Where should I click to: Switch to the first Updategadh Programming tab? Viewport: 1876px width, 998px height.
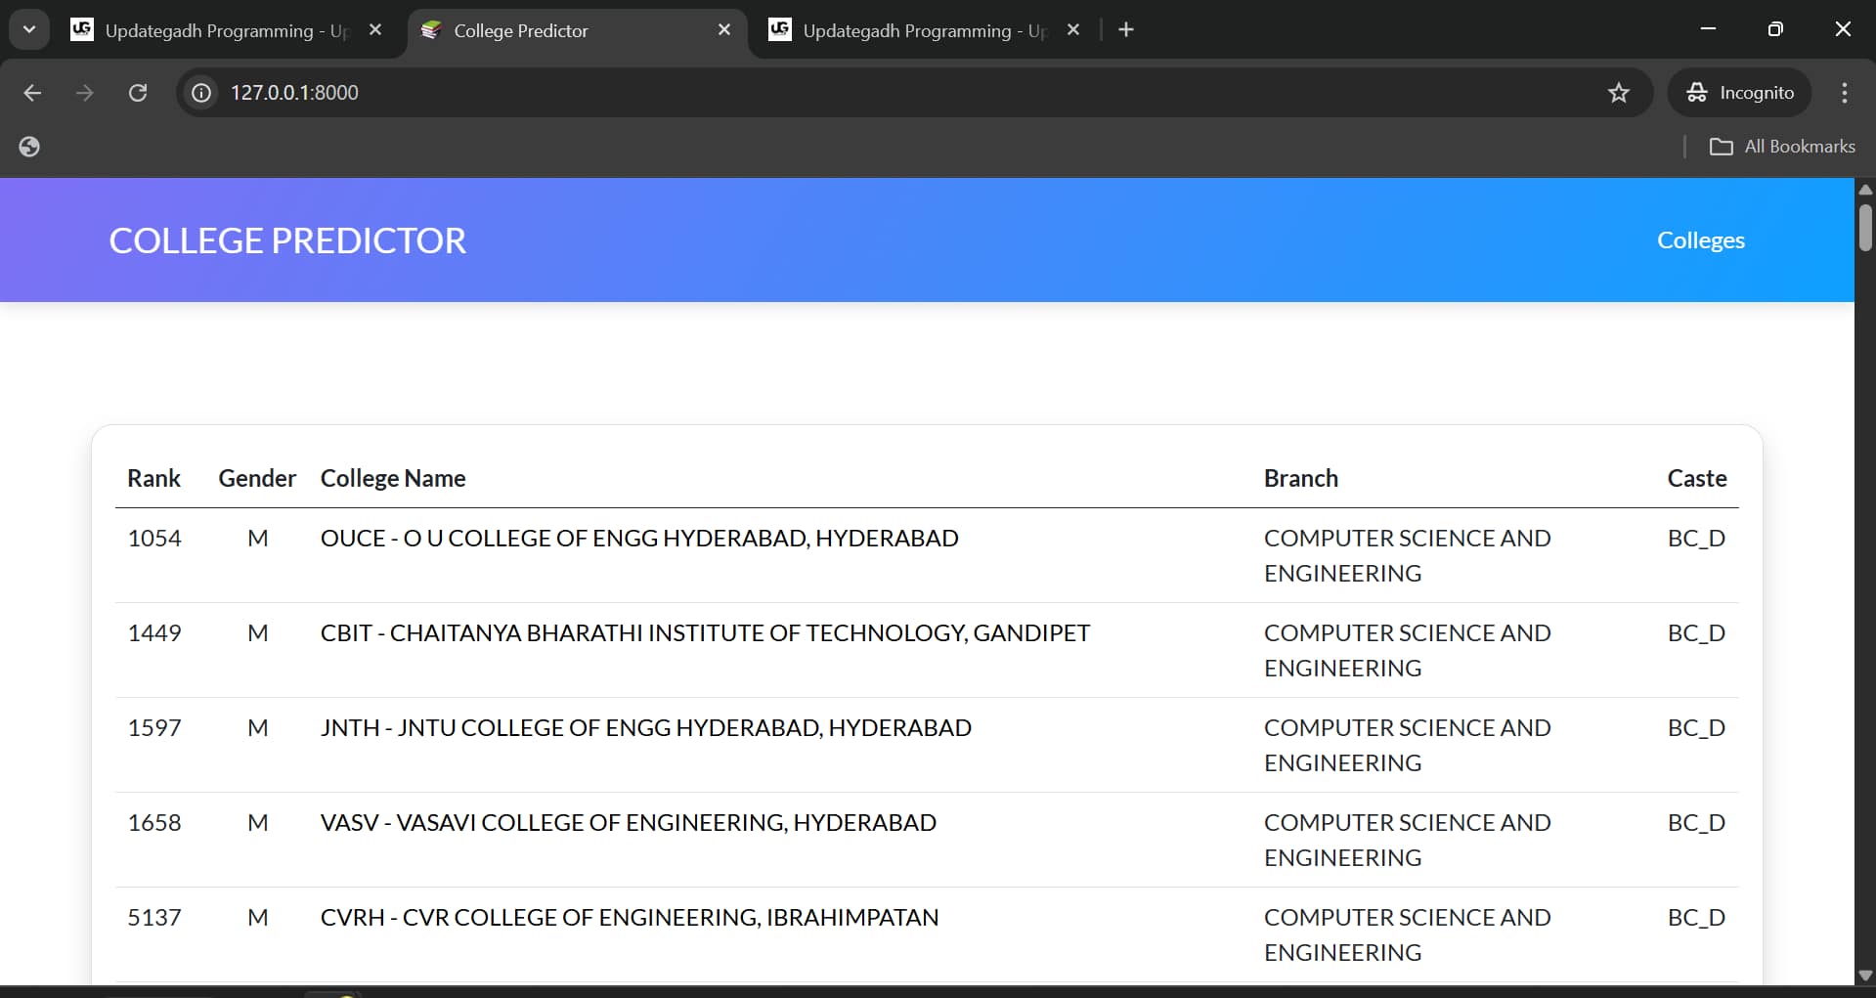215,29
